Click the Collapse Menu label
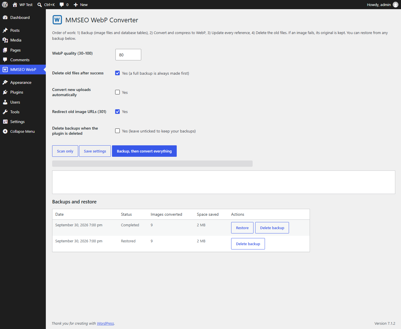This screenshot has height=329, width=401. tap(23, 131)
